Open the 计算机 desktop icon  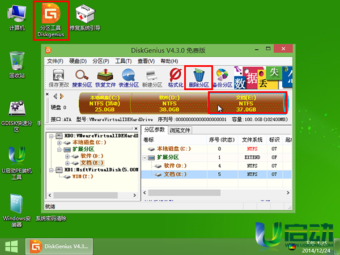coord(17,18)
